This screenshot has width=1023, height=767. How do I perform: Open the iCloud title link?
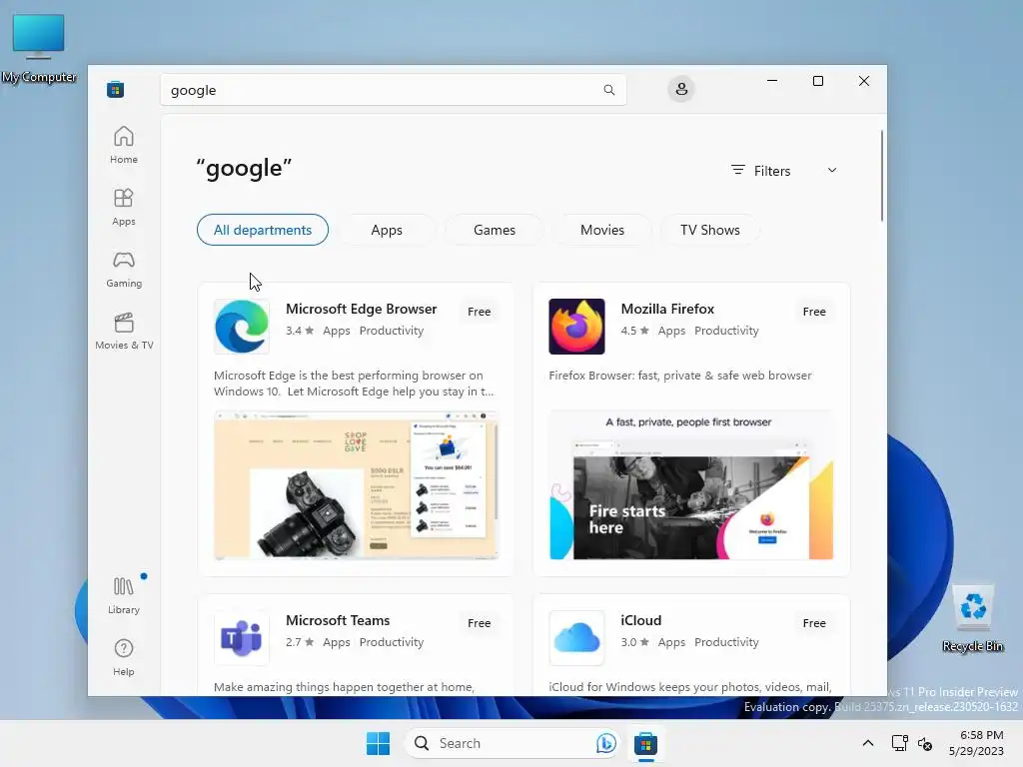640,621
